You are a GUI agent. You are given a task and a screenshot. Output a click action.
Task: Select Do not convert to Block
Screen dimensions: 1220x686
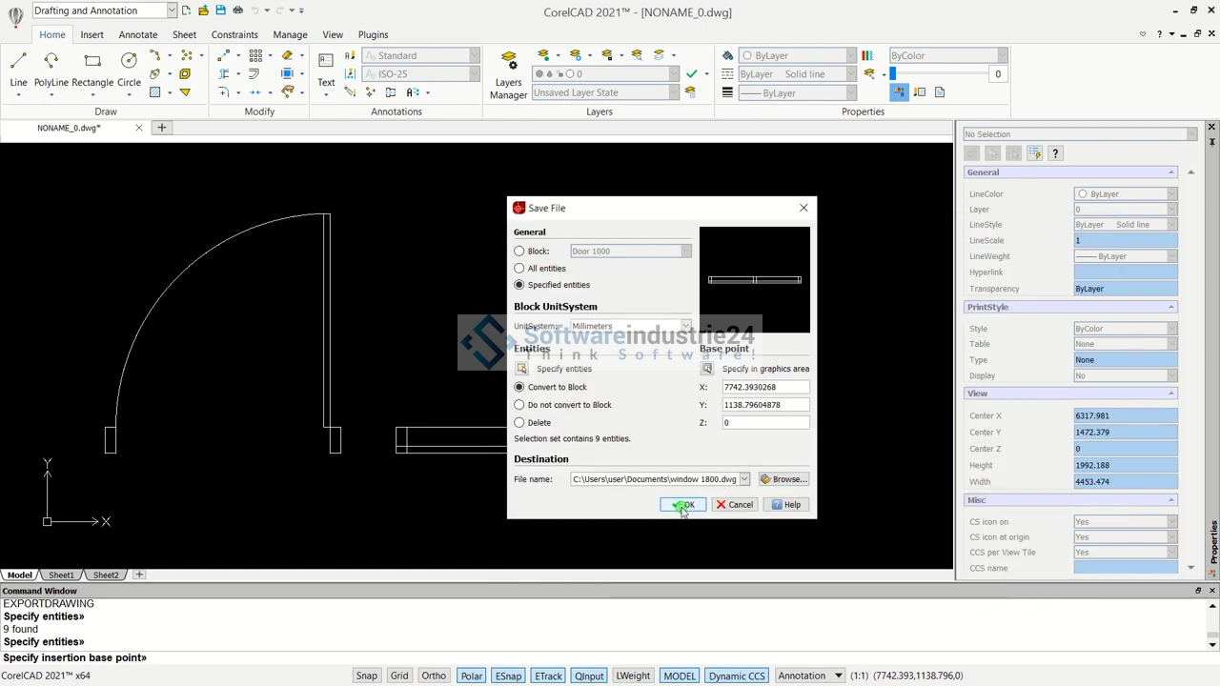(519, 405)
